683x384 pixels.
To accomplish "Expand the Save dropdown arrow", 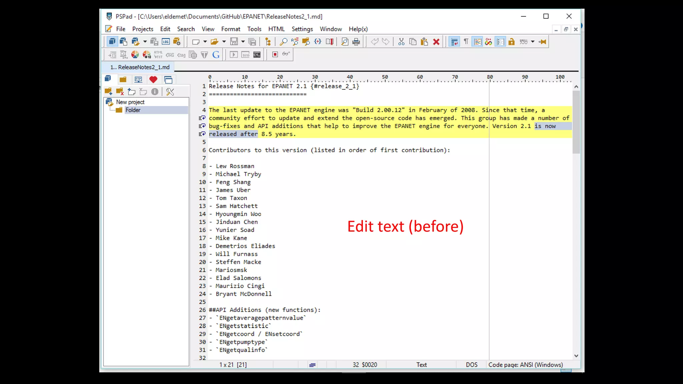I will pos(243,42).
